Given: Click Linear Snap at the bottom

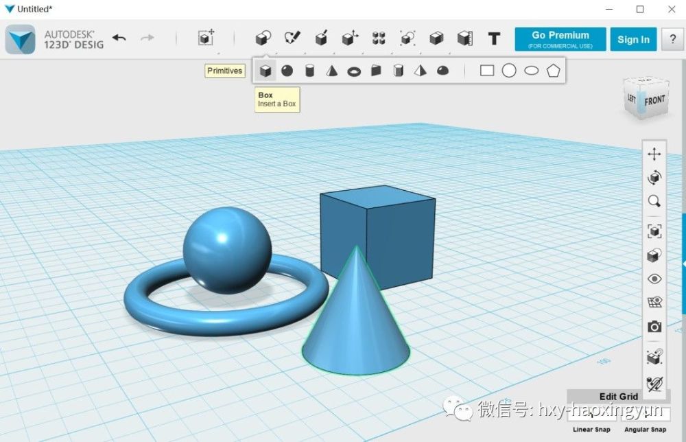Looking at the screenshot, I should click(x=591, y=428).
